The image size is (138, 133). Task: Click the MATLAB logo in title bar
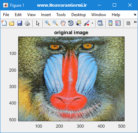click(5, 5)
